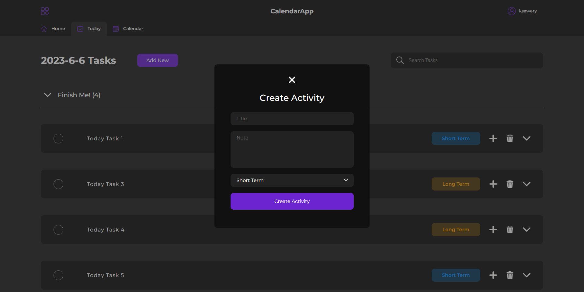The width and height of the screenshot is (584, 292).
Task: Click Long Term tag on Today Task 4
Action: click(x=456, y=230)
